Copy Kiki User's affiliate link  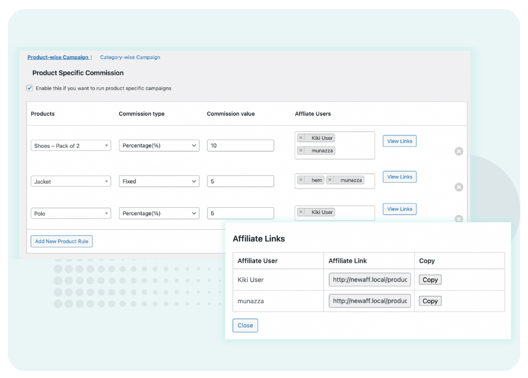[430, 280]
